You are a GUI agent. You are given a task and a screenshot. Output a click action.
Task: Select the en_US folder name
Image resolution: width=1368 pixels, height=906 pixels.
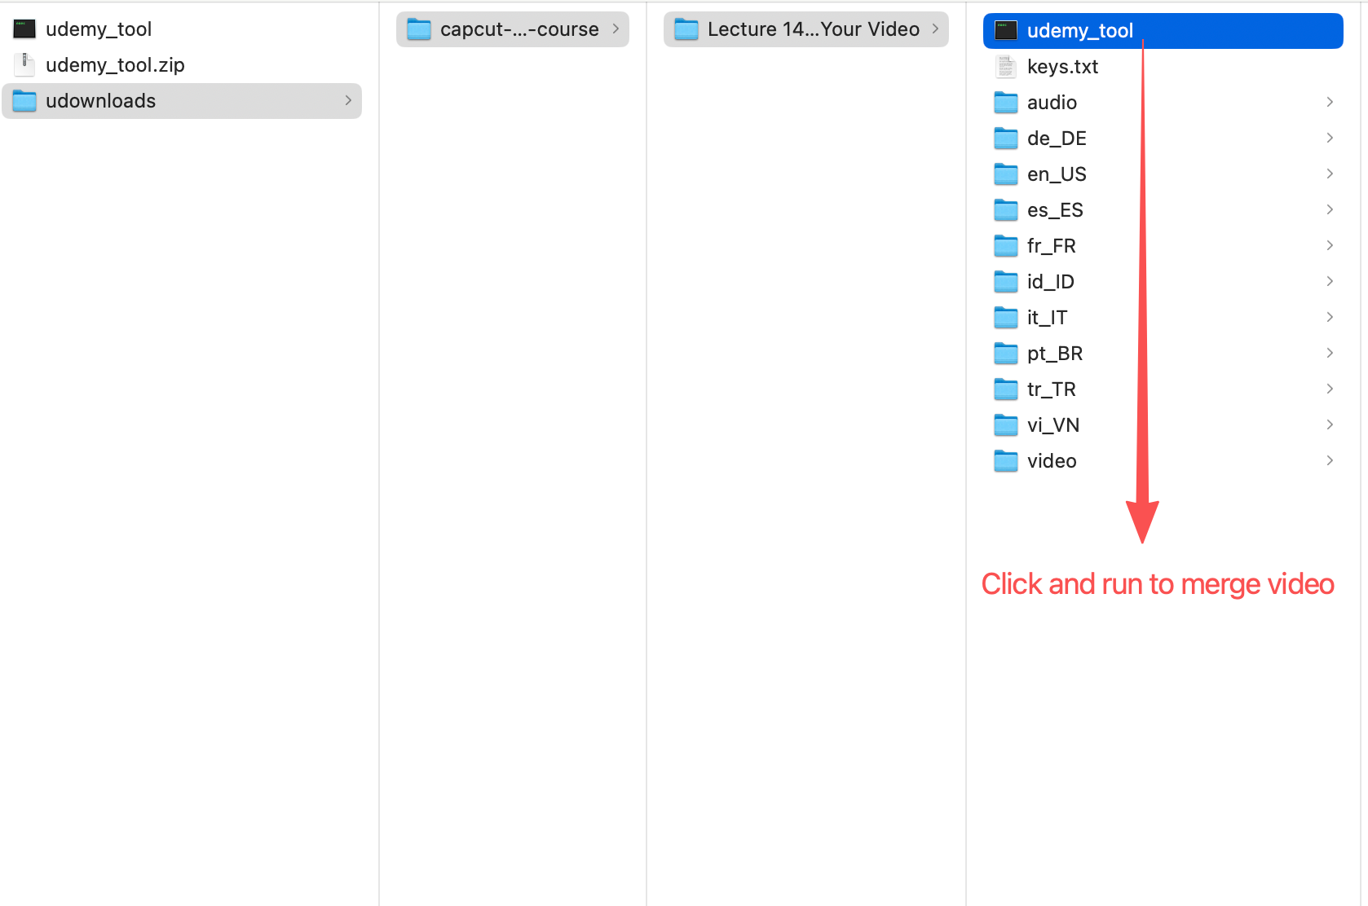point(1057,174)
